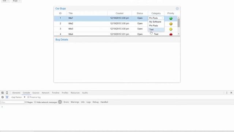Sort by the ID column header
Viewport: 234px width, 132px height.
[60, 13]
